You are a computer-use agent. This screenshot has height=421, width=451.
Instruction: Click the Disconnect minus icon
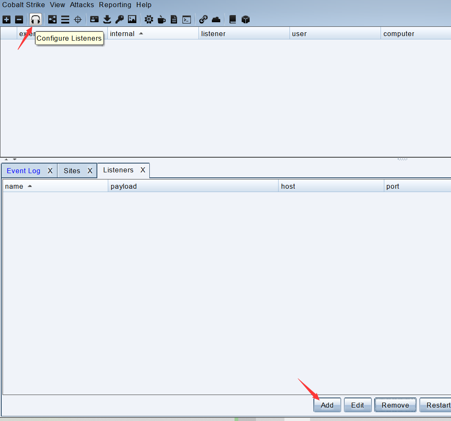[19, 20]
